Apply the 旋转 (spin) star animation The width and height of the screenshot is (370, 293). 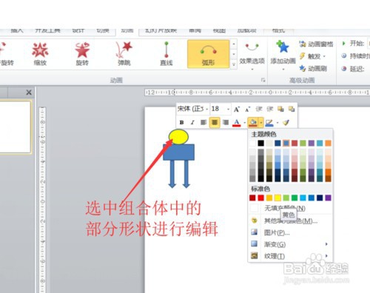[x=82, y=54]
